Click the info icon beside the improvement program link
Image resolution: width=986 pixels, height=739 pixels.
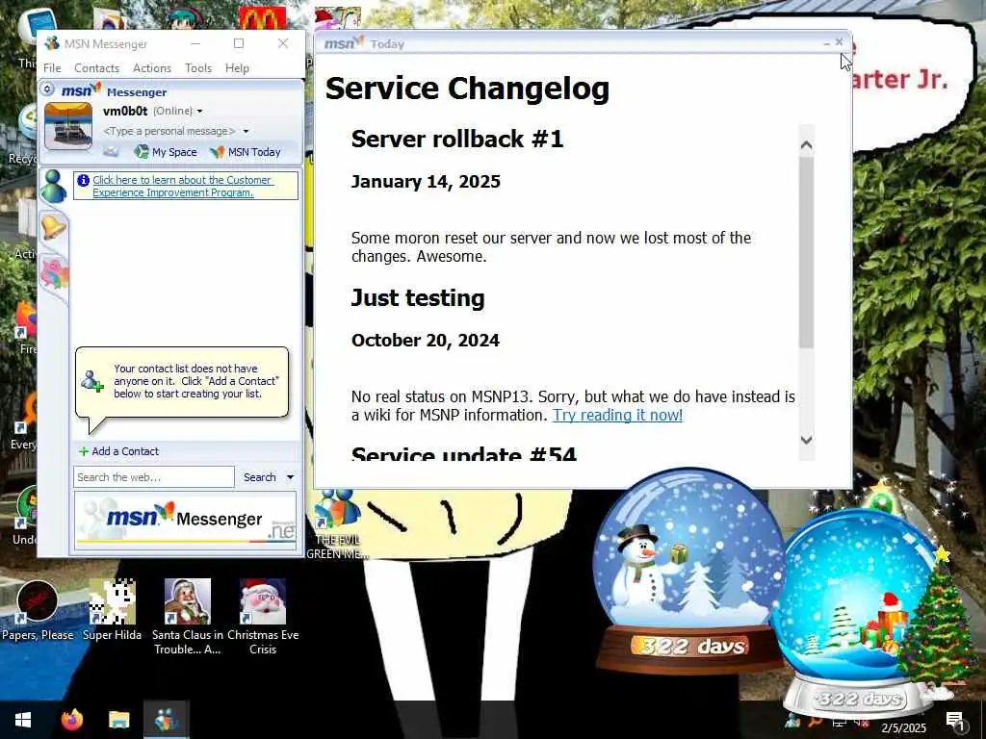point(83,180)
